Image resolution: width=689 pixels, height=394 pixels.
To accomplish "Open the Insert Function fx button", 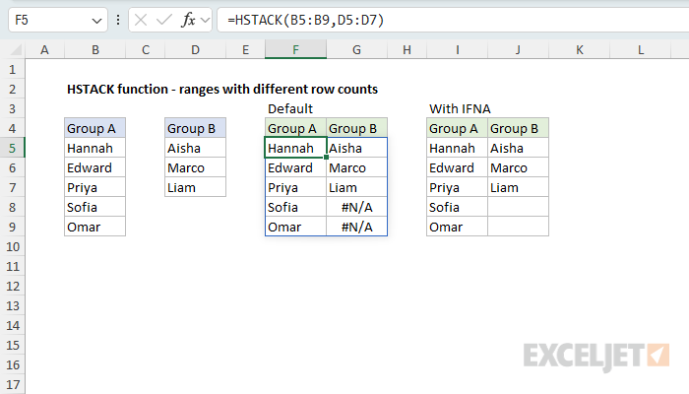I will 188,20.
